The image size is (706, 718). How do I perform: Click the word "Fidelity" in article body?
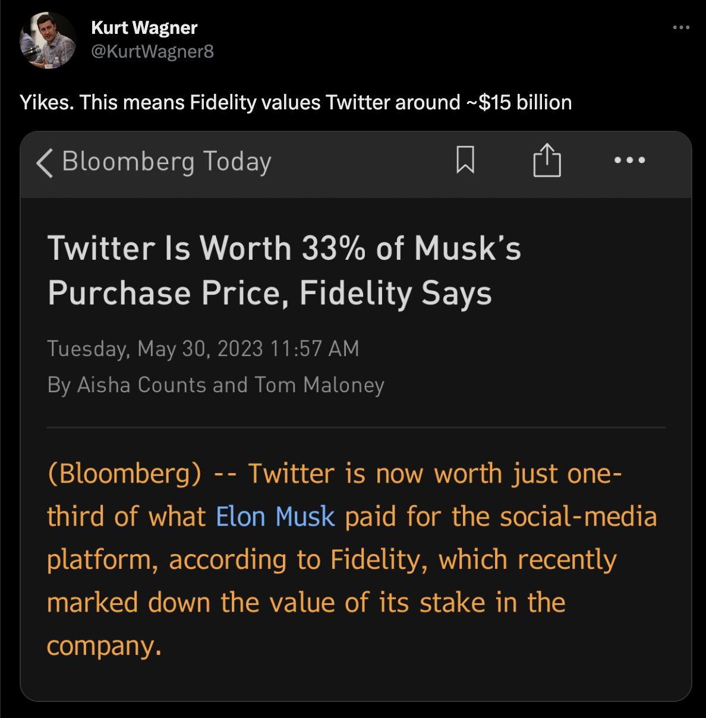click(x=378, y=560)
